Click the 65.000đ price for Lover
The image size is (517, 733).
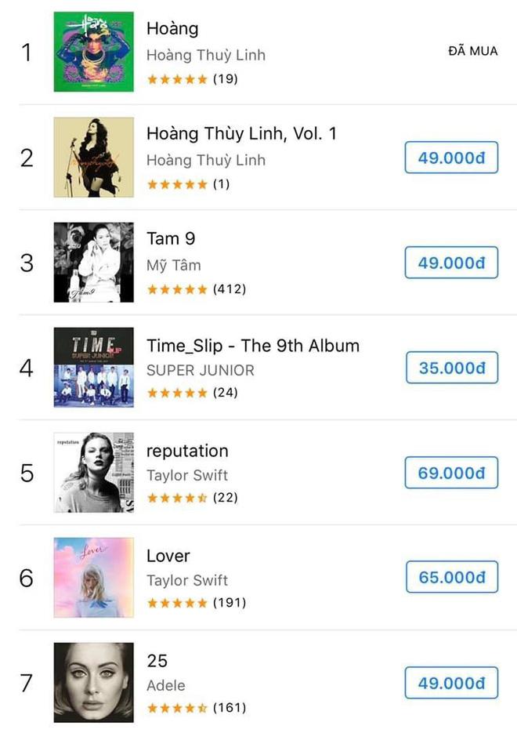pyautogui.click(x=450, y=576)
